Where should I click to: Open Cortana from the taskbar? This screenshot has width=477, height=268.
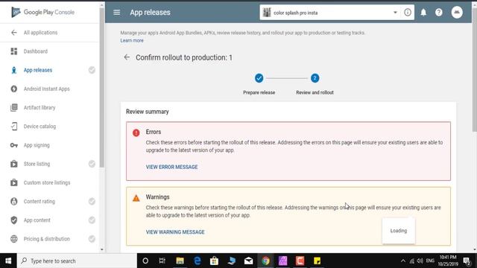point(145,261)
